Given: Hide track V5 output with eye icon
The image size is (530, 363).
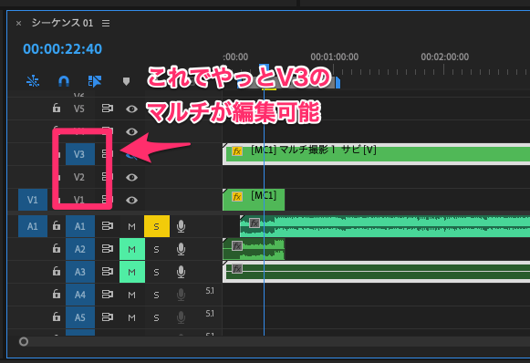Looking at the screenshot, I should coord(132,109).
